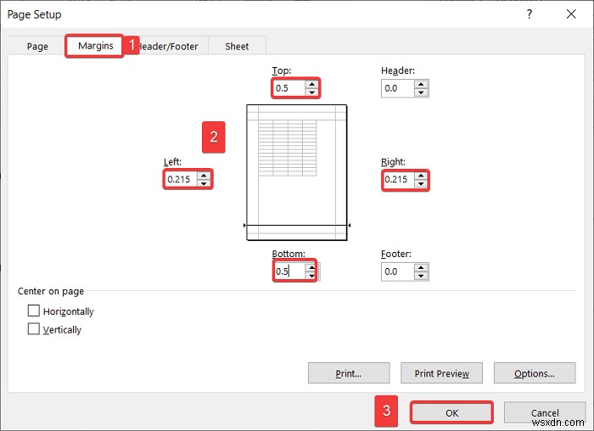
Task: Increase the Top margin with up arrow
Action: (311, 85)
